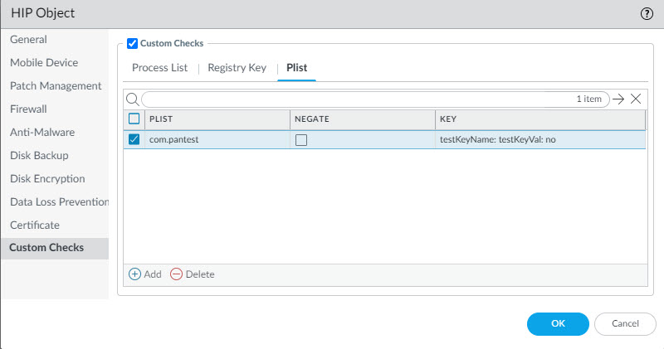Screen dimensions: 664x349
Task: Go to the Disk Encryption section
Action: (47, 178)
